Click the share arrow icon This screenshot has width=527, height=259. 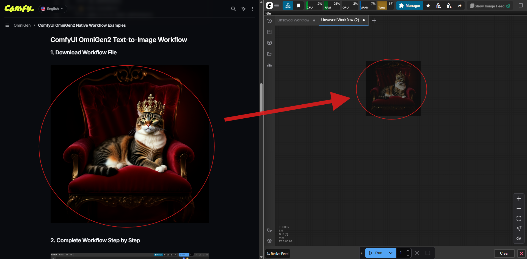[459, 5]
